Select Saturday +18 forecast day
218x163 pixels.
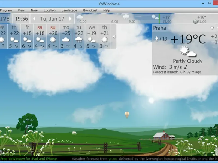coord(40,36)
